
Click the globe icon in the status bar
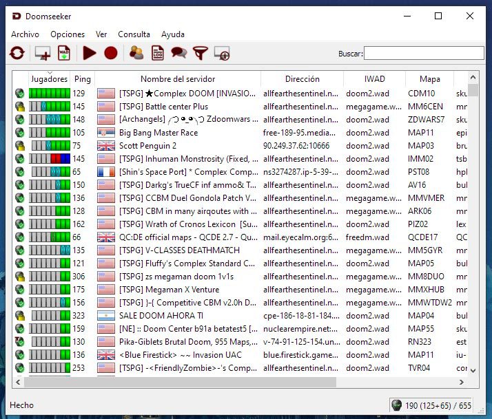(x=397, y=405)
